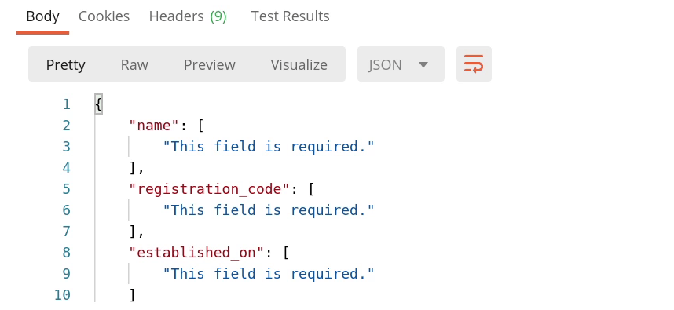Click the opening brace on line 1
This screenshot has width=674, height=310.
coord(98,104)
